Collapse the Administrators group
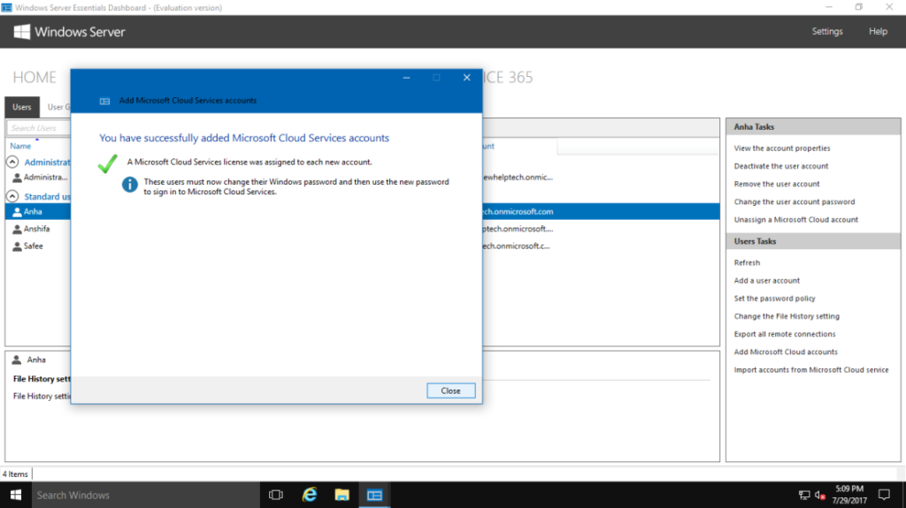906x508 pixels. [x=12, y=163]
